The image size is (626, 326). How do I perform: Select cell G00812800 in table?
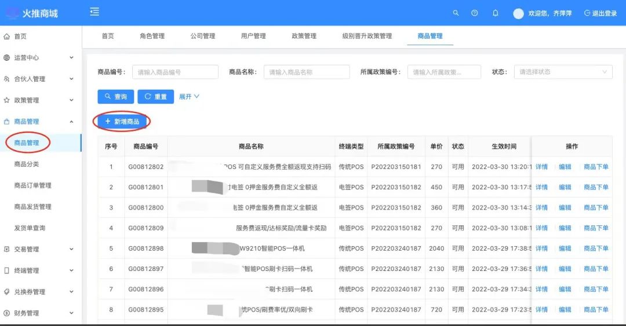coord(145,207)
